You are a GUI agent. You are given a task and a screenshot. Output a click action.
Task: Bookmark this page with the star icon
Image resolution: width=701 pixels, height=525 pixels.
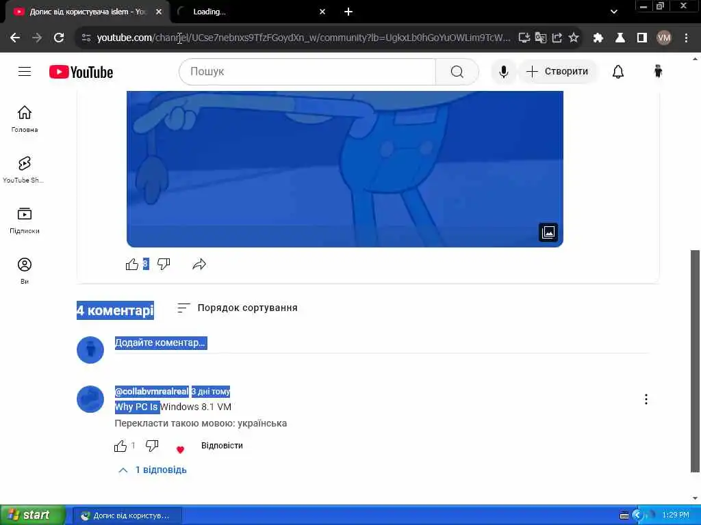(574, 38)
